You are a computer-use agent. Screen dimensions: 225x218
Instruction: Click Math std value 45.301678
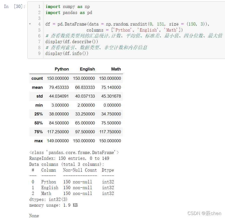111,96
